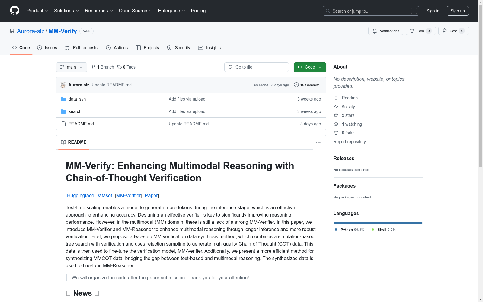Click the Readme book icon in About

tap(336, 98)
